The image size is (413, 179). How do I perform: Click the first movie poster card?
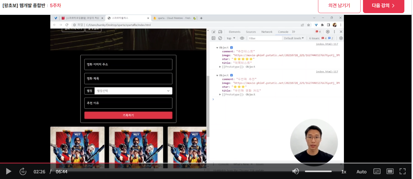pos(77,147)
